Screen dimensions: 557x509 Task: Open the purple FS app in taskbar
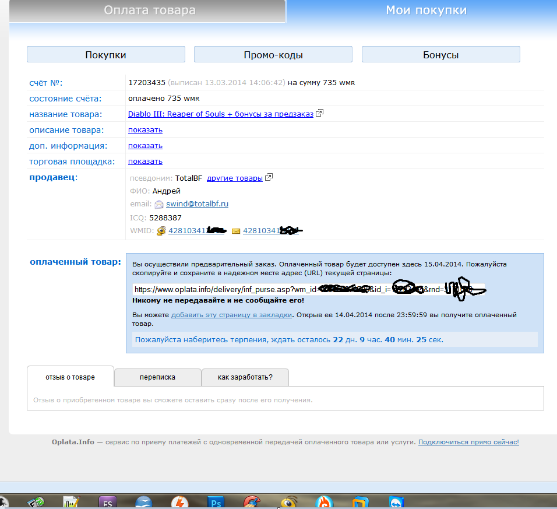(x=107, y=502)
